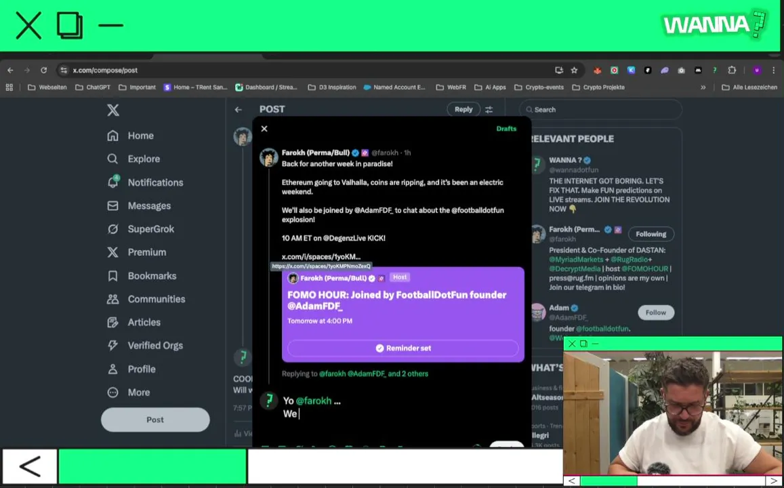The width and height of the screenshot is (784, 488).
Task: Expand hidden bookmarks with double chevron
Action: [703, 87]
